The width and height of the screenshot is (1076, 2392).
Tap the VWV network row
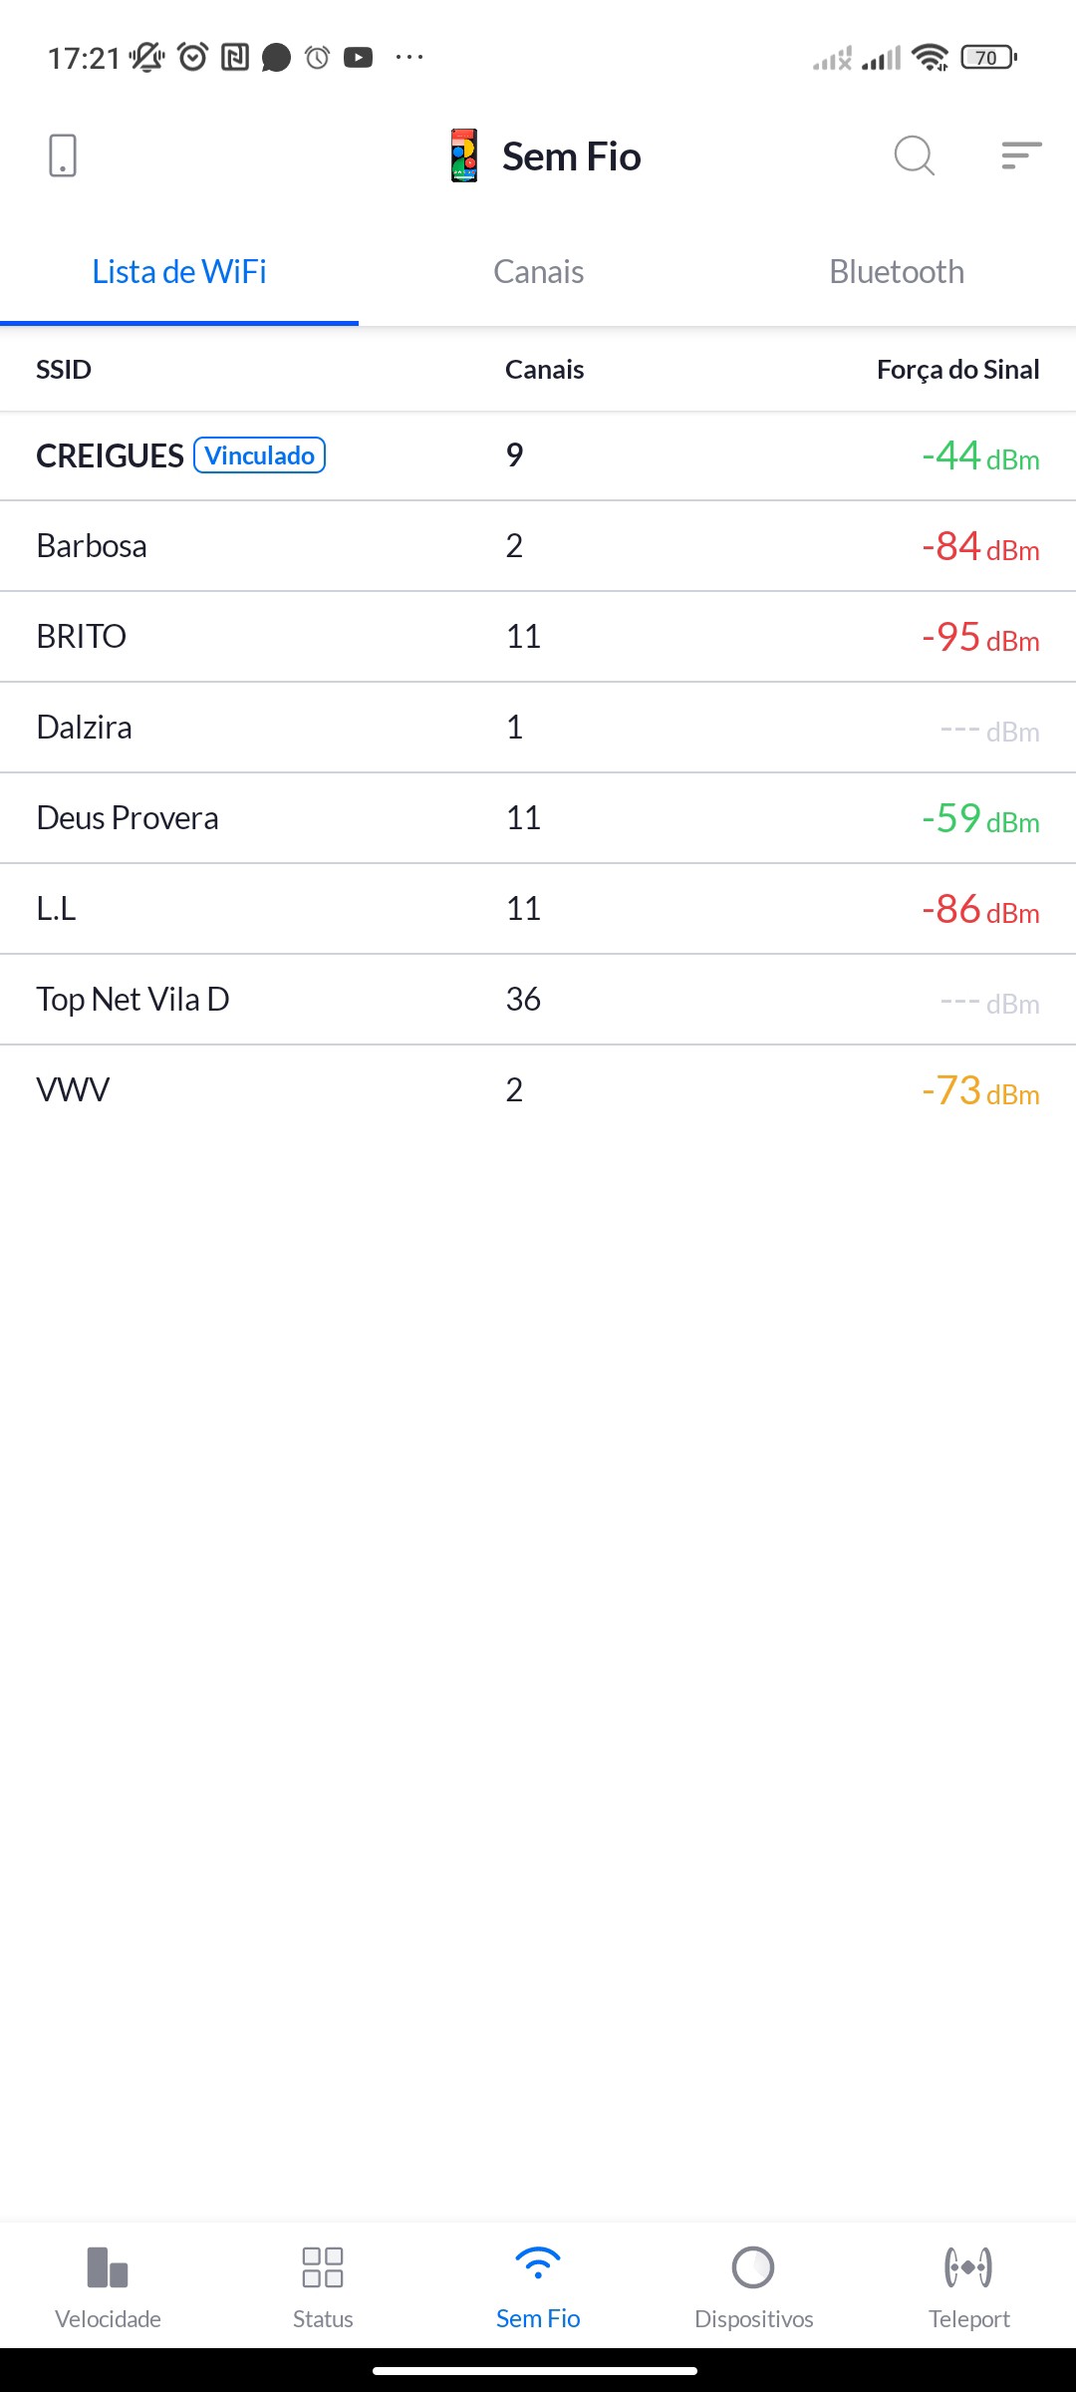pyautogui.click(x=73, y=1090)
